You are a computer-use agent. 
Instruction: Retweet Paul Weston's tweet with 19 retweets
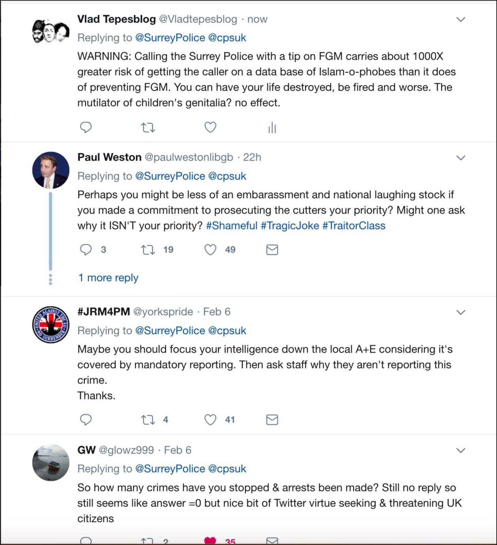[148, 250]
